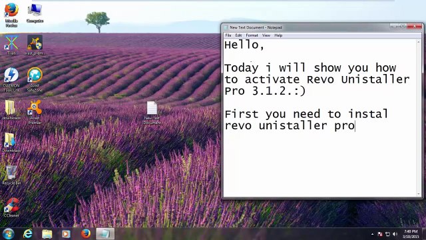The width and height of the screenshot is (426, 240).
Task: Click the word "First" in Notepad
Action: [241, 114]
